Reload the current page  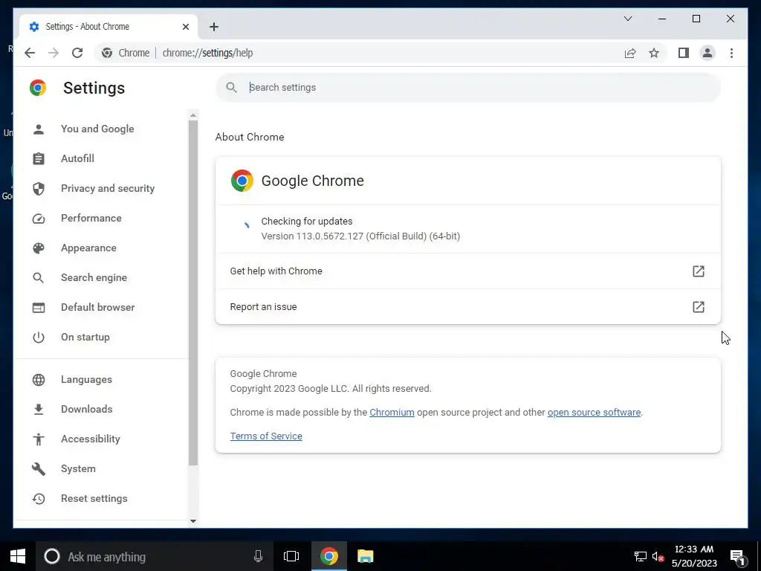tap(77, 53)
